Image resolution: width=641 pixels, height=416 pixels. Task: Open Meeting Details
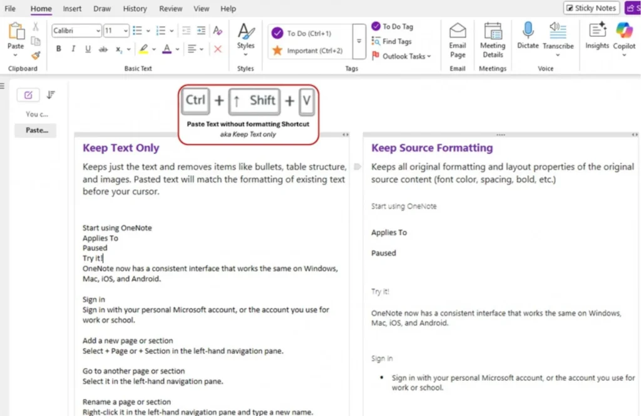point(493,39)
